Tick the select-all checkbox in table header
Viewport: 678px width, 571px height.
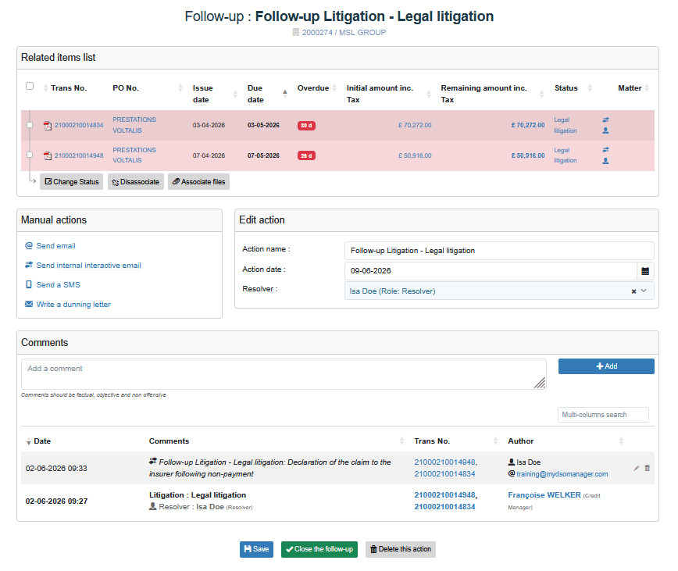pos(30,86)
